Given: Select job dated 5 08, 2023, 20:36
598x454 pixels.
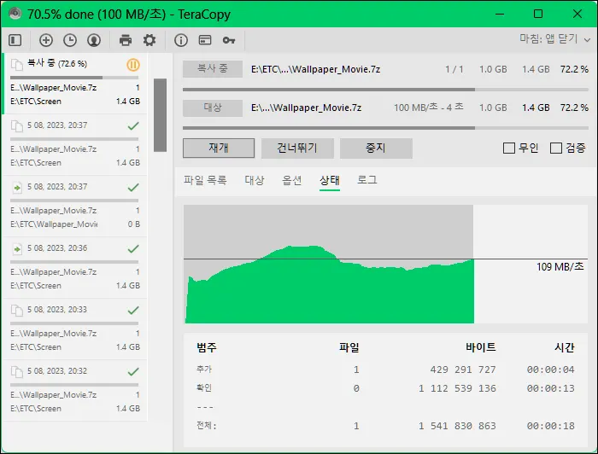Looking at the screenshot, I should (x=74, y=267).
